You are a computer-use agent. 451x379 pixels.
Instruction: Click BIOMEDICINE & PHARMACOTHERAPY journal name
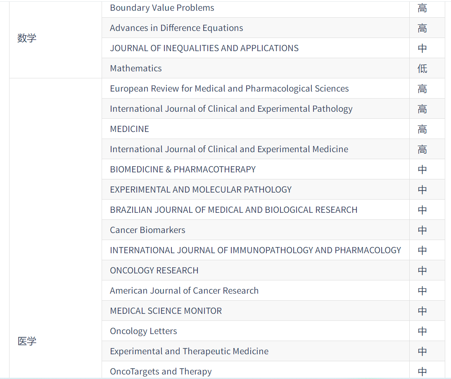click(x=183, y=169)
